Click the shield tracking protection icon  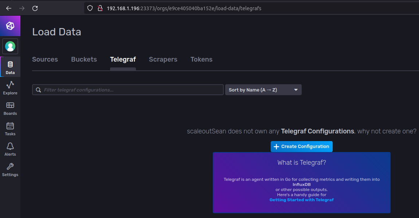point(90,8)
